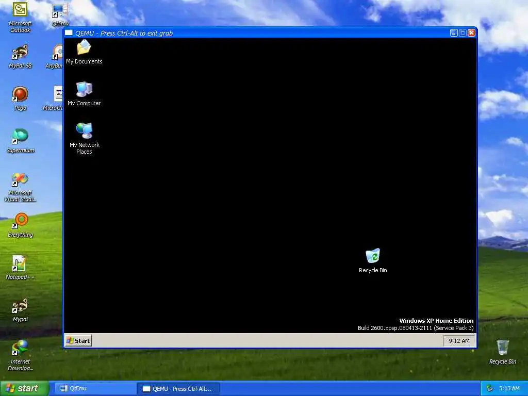Click the guest Start button in QEMU
The image size is (528, 396).
(x=78, y=340)
